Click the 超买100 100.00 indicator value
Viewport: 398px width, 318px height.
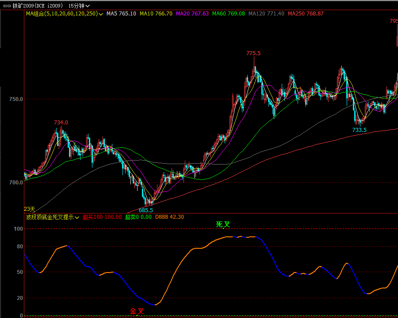(x=102, y=217)
